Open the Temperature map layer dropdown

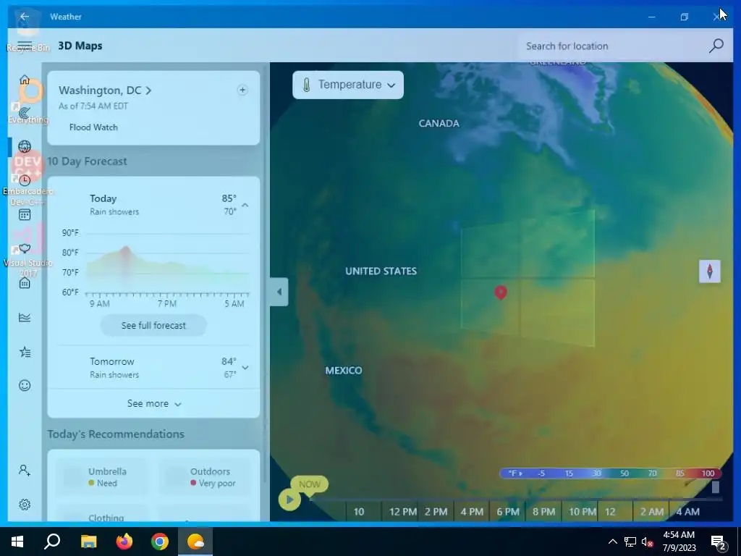tap(348, 85)
